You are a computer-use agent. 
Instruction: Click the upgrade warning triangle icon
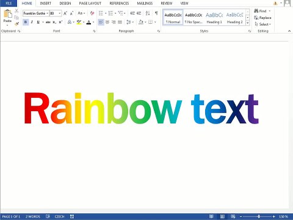(275, 3)
